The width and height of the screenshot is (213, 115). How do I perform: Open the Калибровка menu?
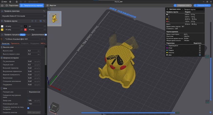coord(33,2)
